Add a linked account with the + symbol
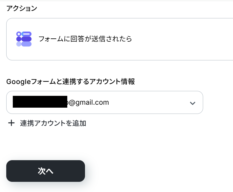 pyautogui.click(x=11, y=123)
